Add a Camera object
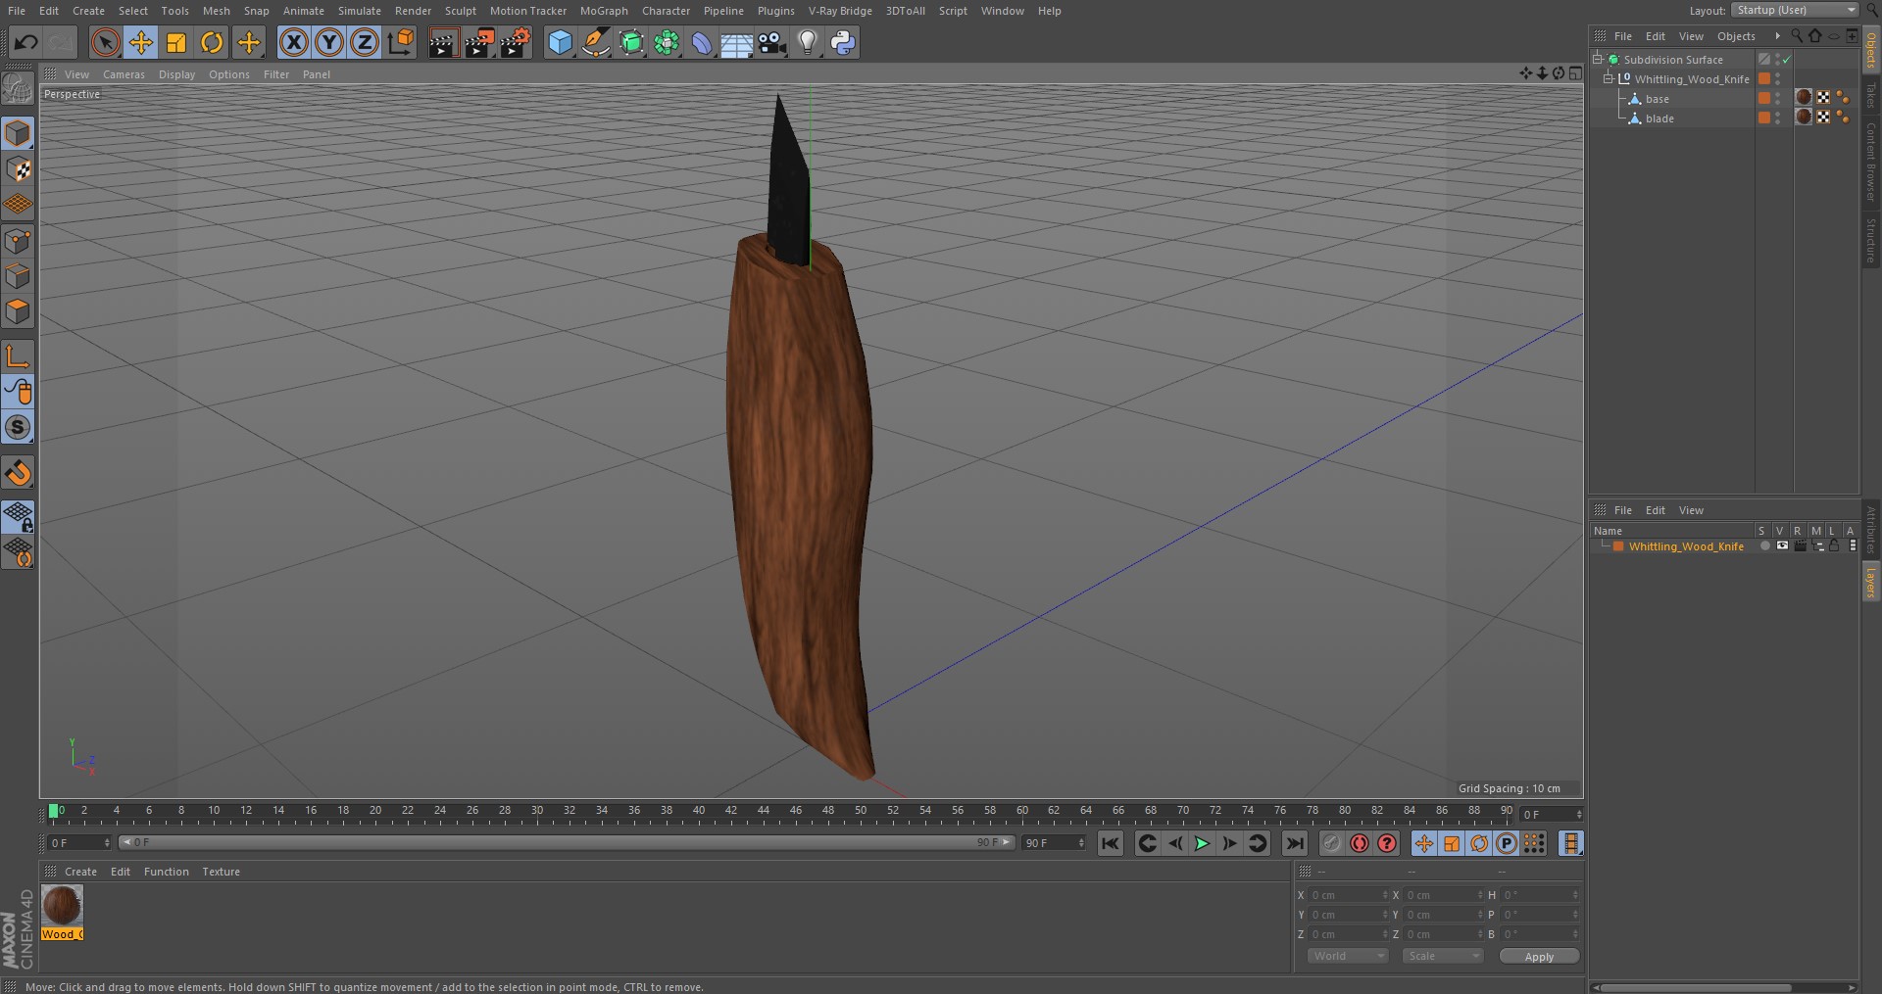This screenshot has height=994, width=1882. (x=772, y=42)
